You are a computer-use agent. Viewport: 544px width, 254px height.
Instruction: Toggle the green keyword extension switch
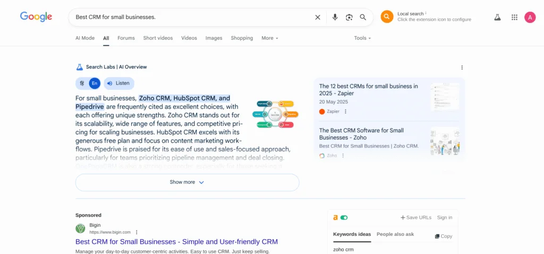(344, 217)
